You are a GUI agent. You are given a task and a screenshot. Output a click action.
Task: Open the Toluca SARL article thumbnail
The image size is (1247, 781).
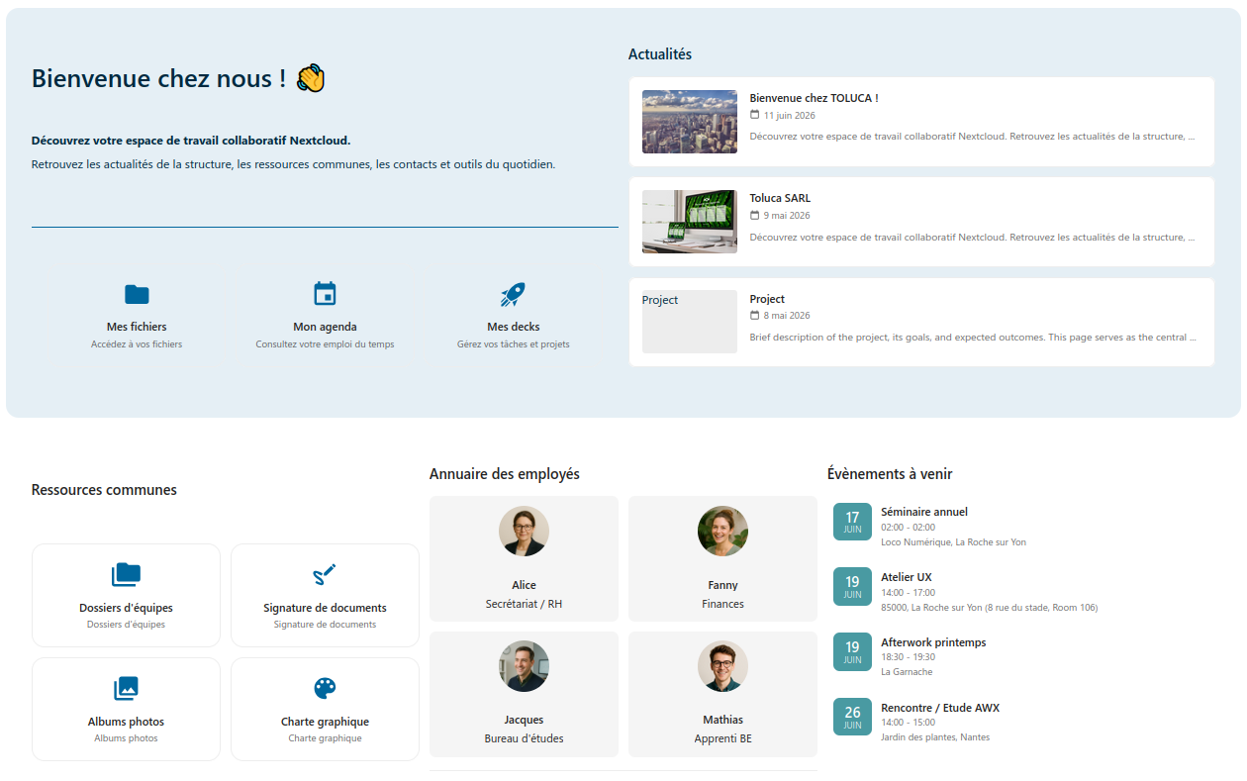point(690,222)
